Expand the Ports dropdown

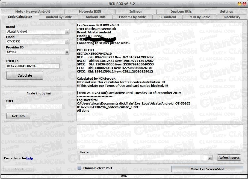point(210,158)
